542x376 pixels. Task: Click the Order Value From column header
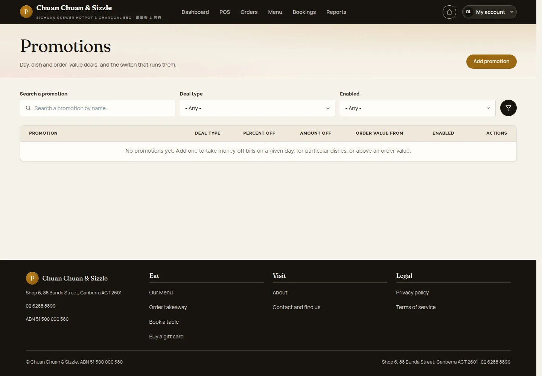379,133
